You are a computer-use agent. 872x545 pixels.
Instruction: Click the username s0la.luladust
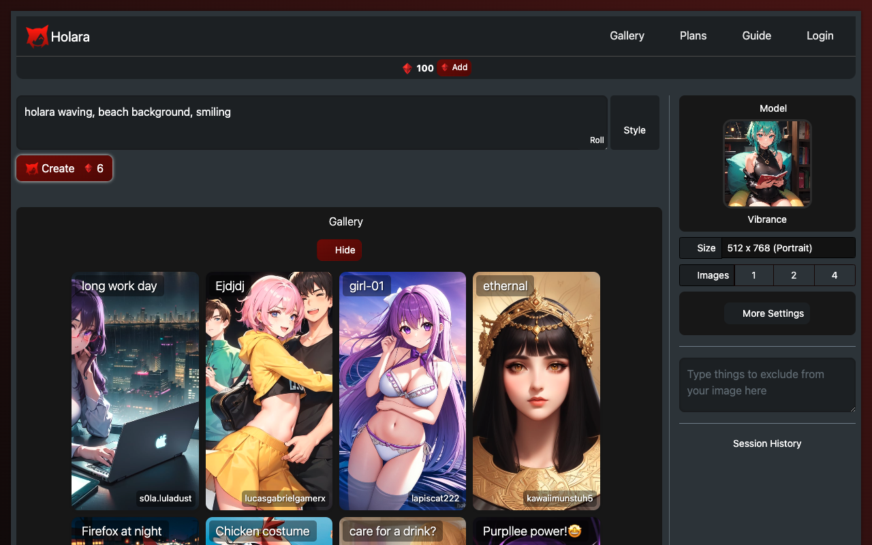166,499
